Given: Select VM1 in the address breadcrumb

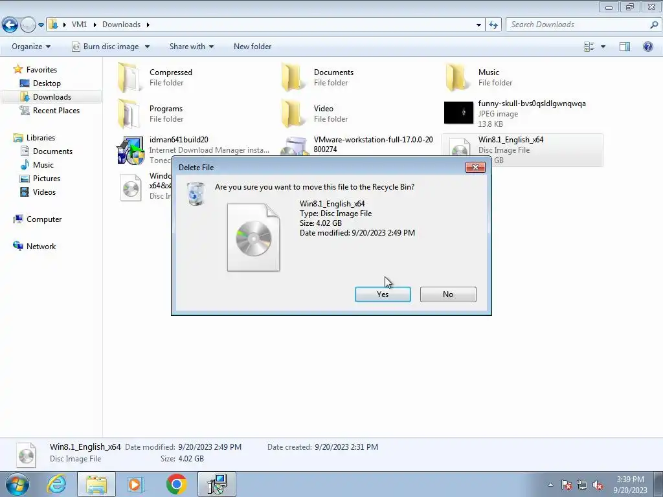Looking at the screenshot, I should [79, 25].
